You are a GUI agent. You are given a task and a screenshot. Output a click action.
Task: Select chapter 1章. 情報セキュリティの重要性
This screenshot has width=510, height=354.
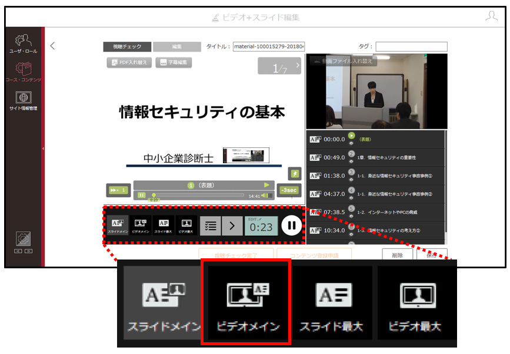(386, 158)
